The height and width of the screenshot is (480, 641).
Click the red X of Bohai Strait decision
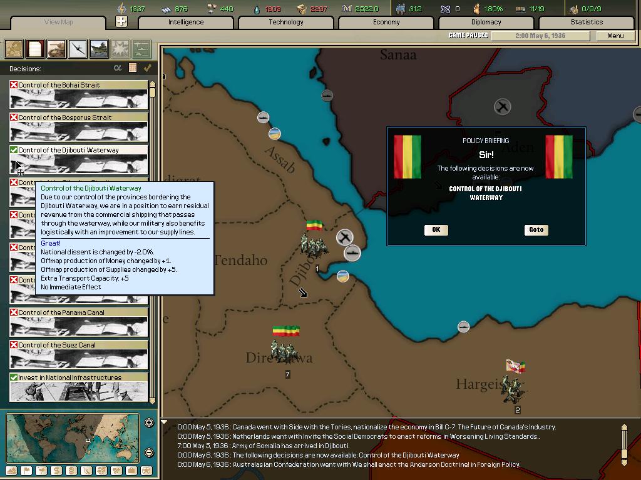coord(14,85)
